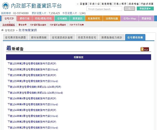The height and width of the screenshot is (130, 157).
Task: Select the 統計資訊主題查詢 submenu link
Action: (58, 25)
